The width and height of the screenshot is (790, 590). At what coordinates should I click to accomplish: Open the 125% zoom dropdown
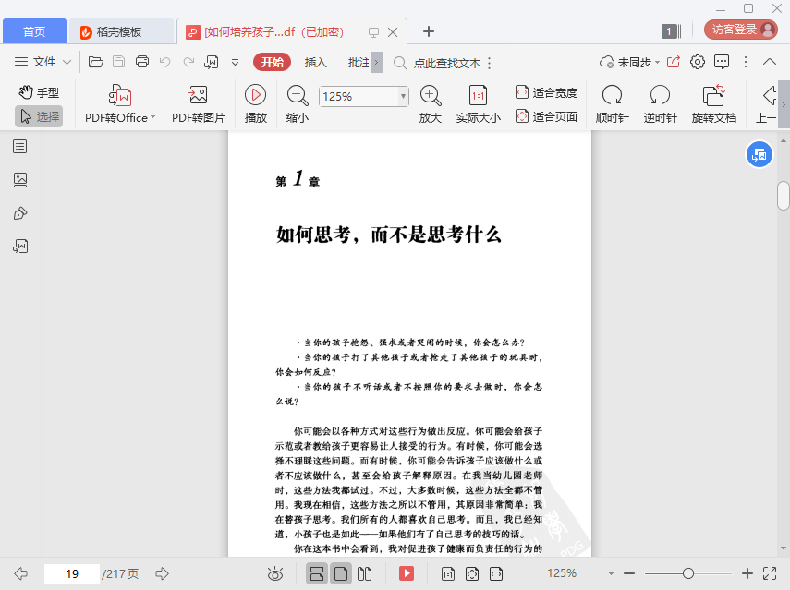403,96
